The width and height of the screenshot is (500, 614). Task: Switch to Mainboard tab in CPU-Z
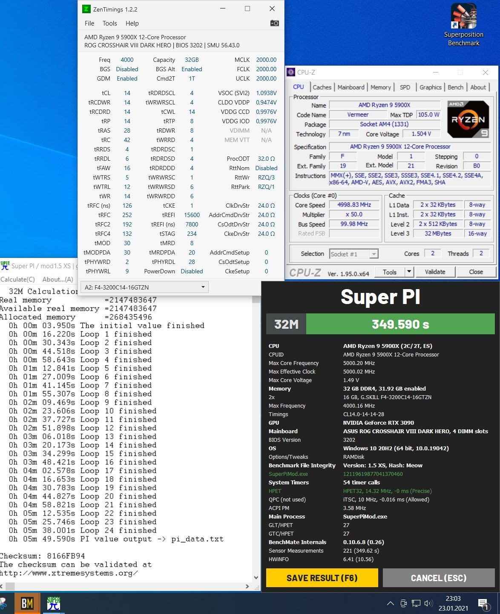pyautogui.click(x=351, y=87)
